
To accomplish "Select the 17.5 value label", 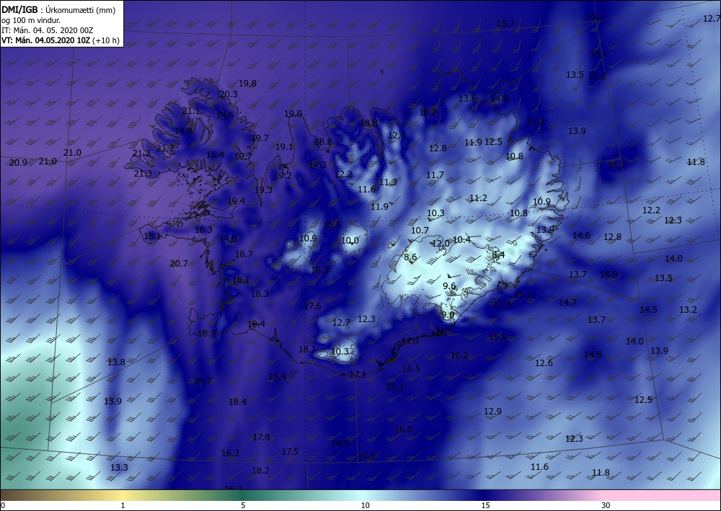I will coord(290,452).
